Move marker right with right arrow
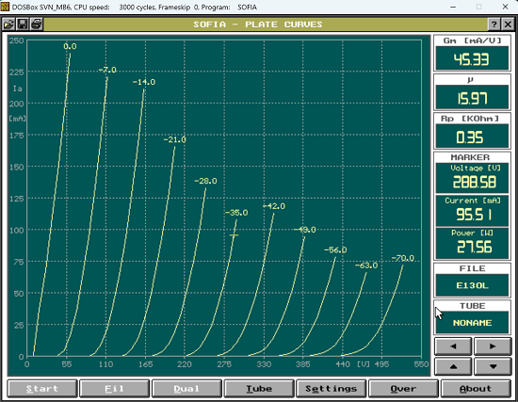Image resolution: width=518 pixels, height=402 pixels. pyautogui.click(x=493, y=346)
